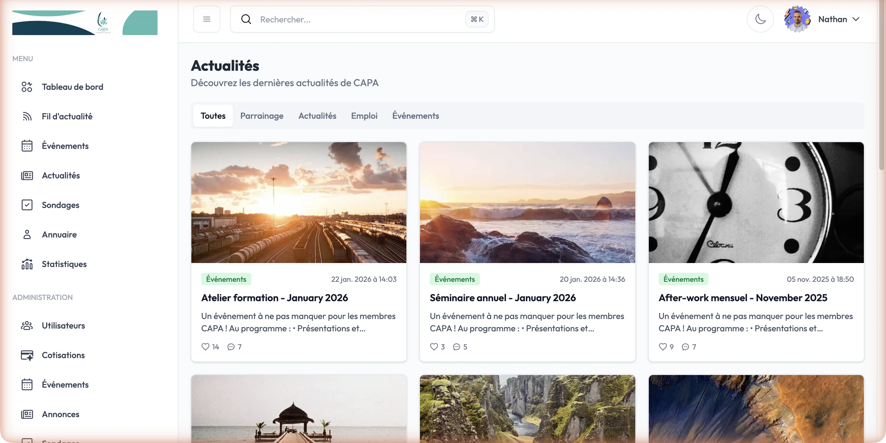Open Tableau de bord dashboard icon
Viewport: 886px width, 443px height.
[x=27, y=87]
